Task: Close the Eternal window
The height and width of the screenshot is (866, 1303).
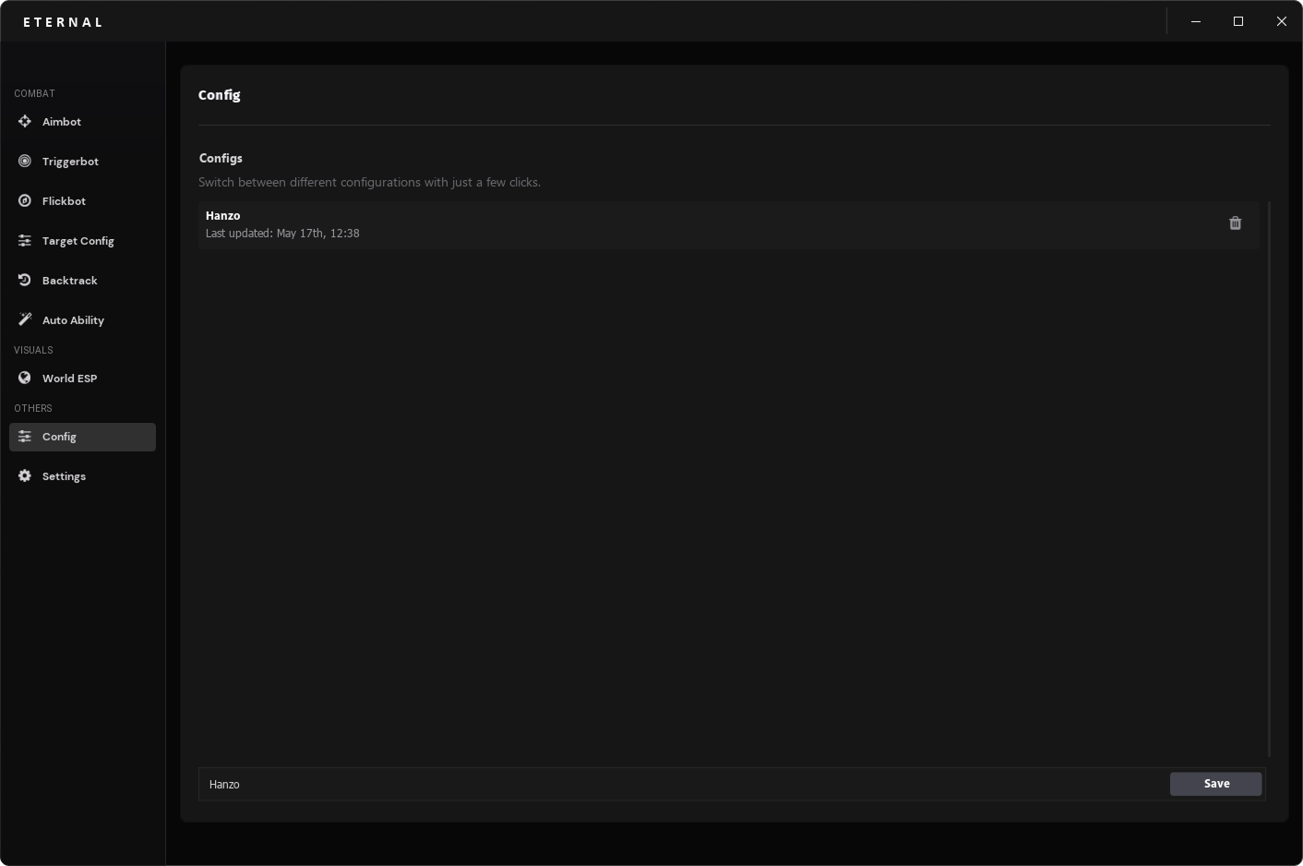Action: click(1281, 21)
